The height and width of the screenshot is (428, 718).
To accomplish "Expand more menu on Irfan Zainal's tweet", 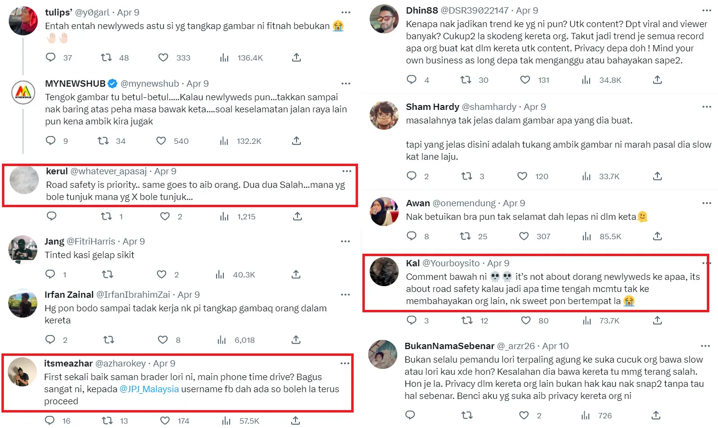I will pyautogui.click(x=345, y=295).
